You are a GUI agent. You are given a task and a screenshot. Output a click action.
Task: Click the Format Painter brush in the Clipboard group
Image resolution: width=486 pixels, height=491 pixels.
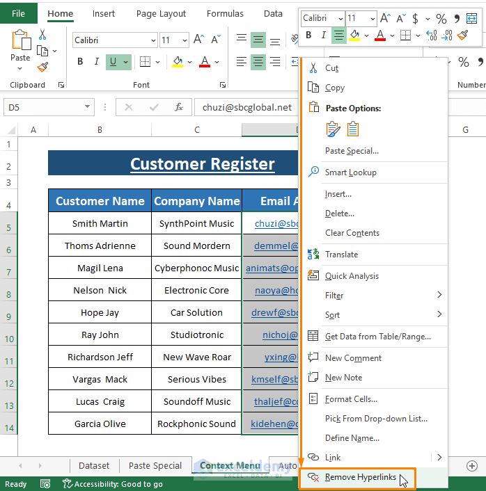click(42, 67)
